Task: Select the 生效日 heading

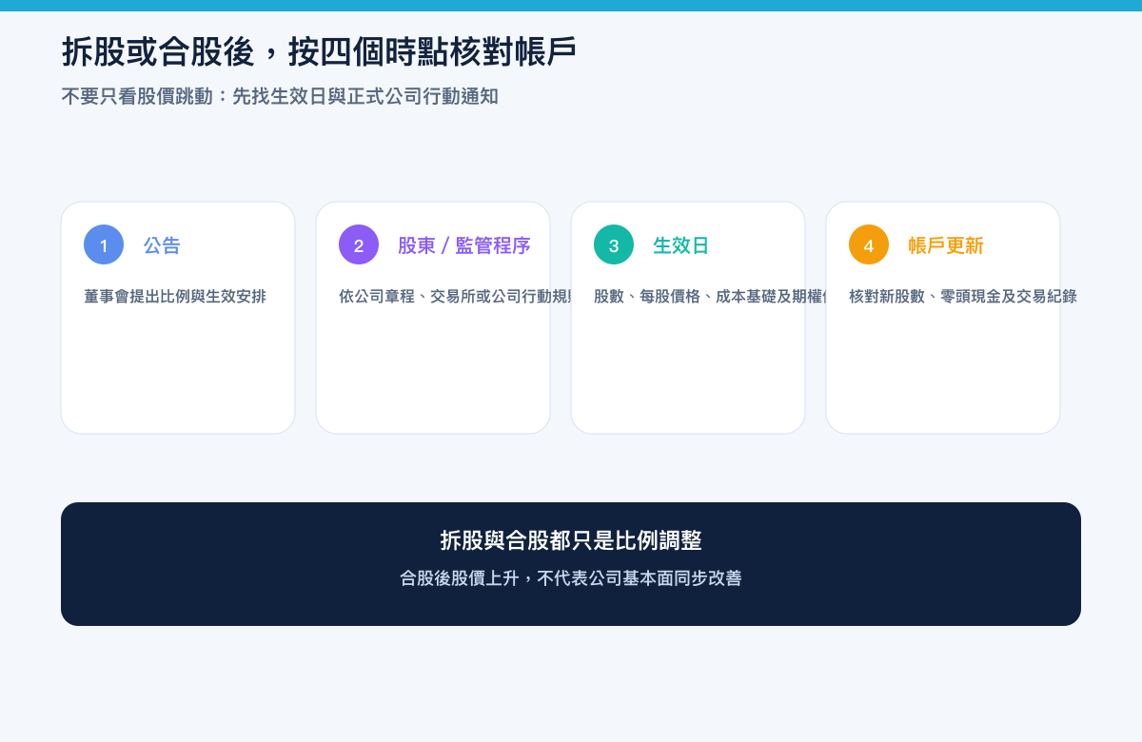Action: click(681, 245)
